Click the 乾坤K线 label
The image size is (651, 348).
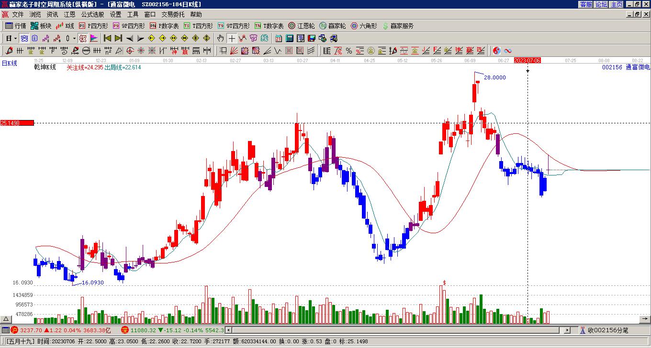click(45, 67)
